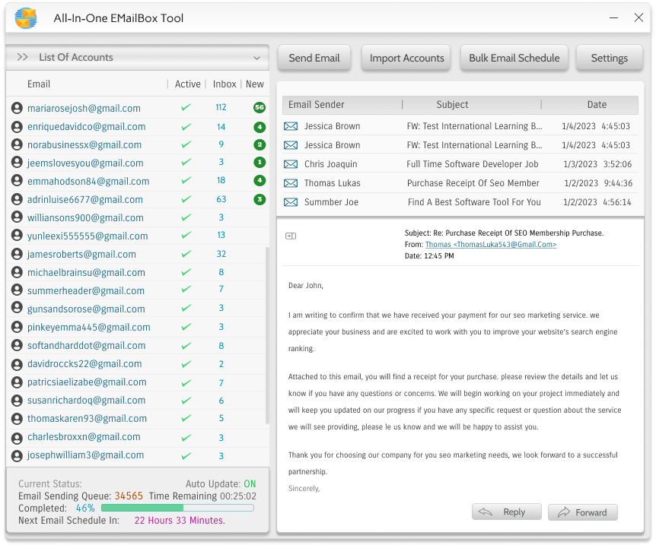Screen dimensions: 656x545
Task: Toggle the active checkmark for jamesroberts@gmail.com
Action: tap(186, 255)
